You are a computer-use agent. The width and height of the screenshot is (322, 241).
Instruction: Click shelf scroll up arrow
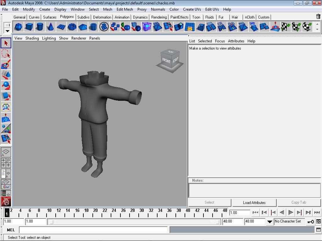pyautogui.click(x=317, y=24)
